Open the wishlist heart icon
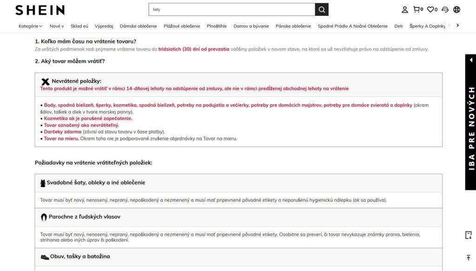 coord(432,10)
